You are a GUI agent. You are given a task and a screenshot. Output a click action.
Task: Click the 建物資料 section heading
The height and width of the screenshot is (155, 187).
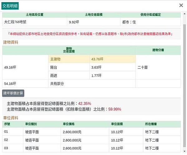coord(11,42)
